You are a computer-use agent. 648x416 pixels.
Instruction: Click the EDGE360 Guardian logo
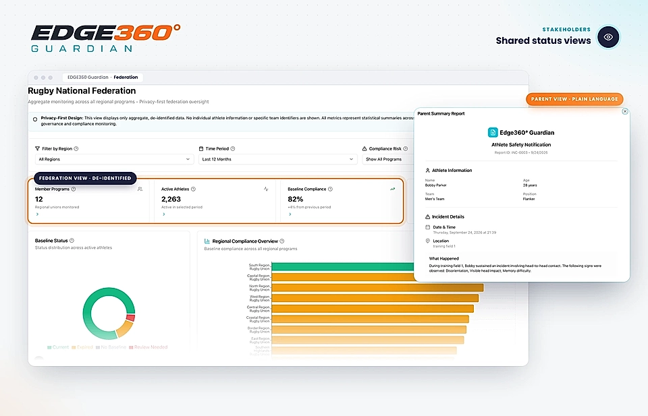106,38
